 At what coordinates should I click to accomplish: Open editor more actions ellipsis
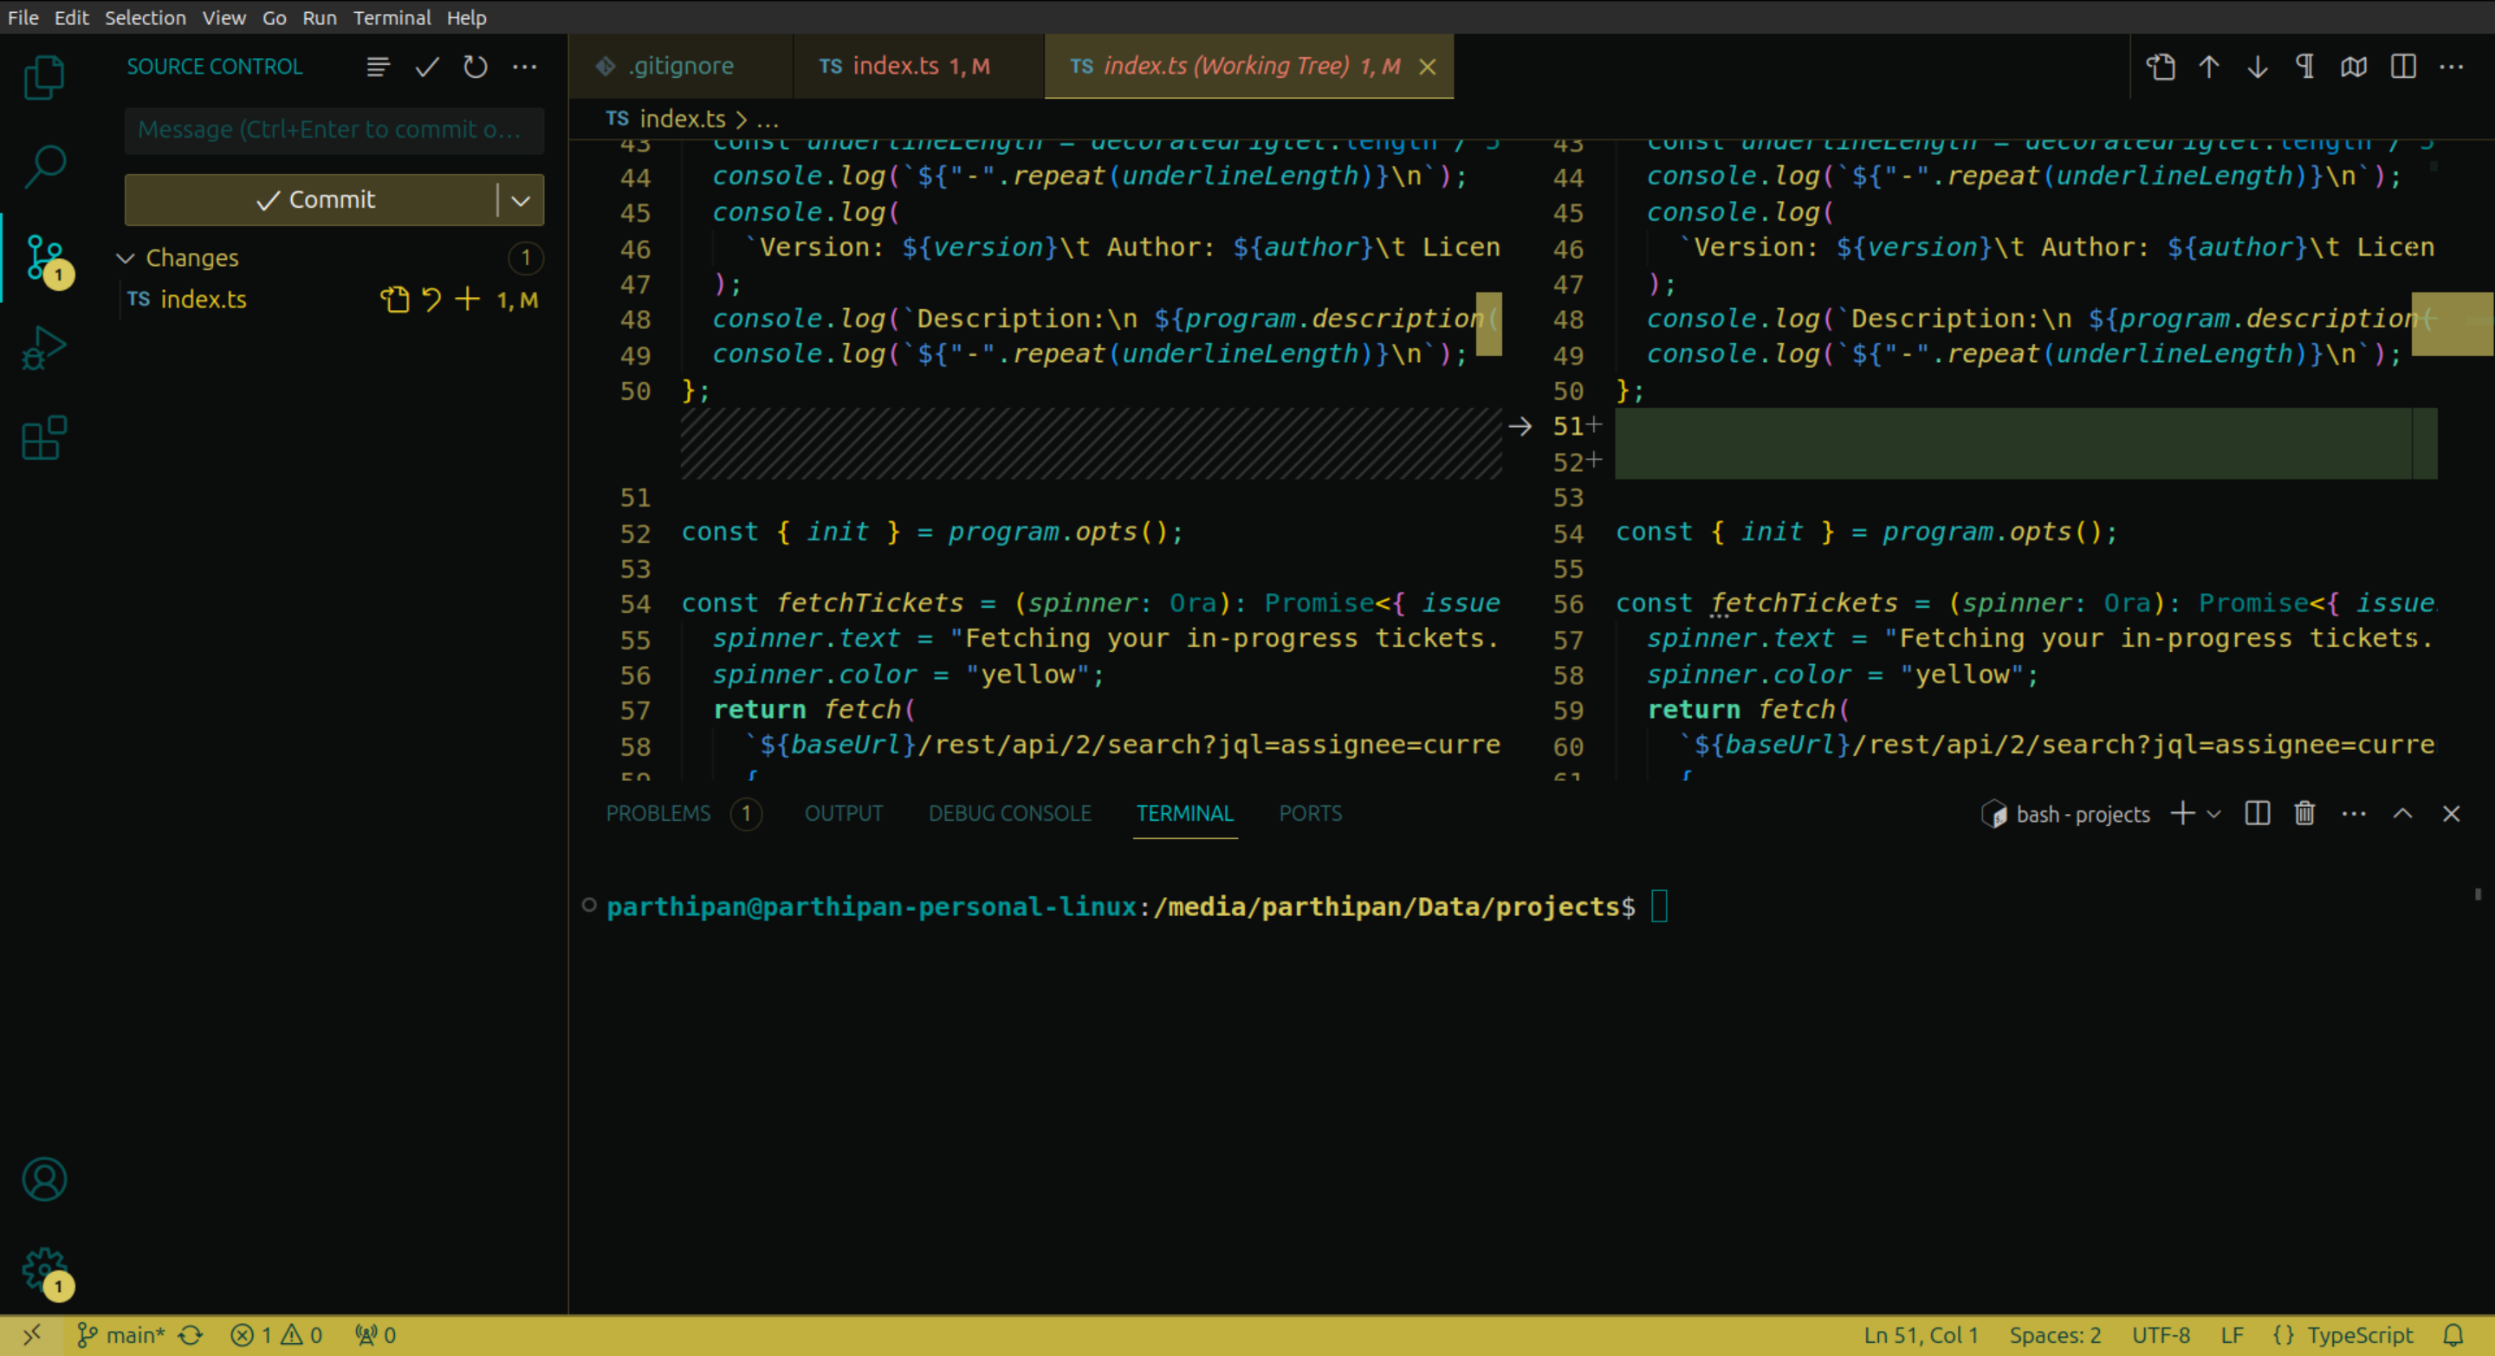(2452, 67)
